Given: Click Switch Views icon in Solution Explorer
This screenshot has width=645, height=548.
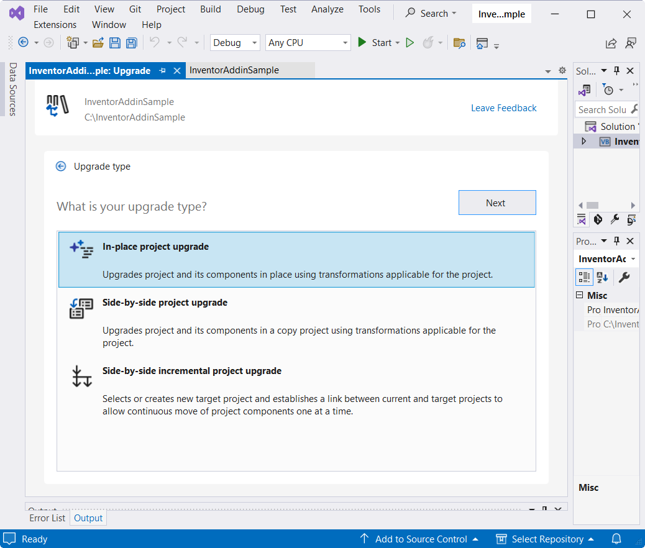Looking at the screenshot, I should 585,89.
